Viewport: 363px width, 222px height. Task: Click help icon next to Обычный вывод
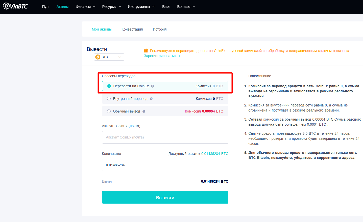[x=144, y=111]
